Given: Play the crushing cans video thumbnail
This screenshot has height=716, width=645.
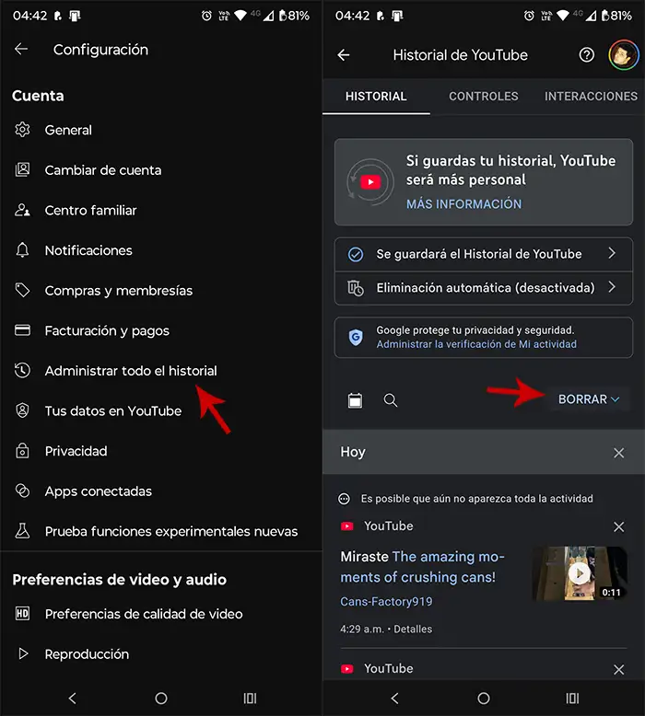Looking at the screenshot, I should (x=579, y=573).
